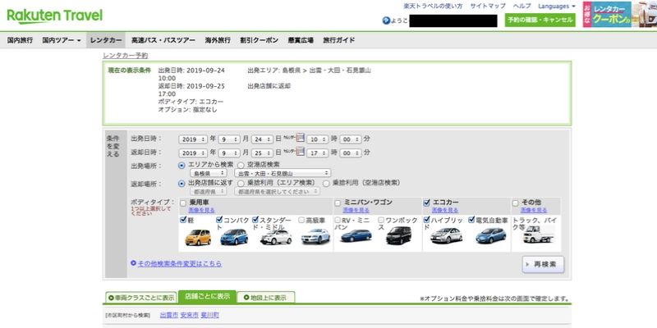Select 乗捨利用（空港店検索）radio button
This screenshot has width=657, height=328.
coord(326,183)
